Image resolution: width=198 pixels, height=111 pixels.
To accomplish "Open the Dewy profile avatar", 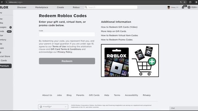I will pyautogui.click(x=169, y=7).
